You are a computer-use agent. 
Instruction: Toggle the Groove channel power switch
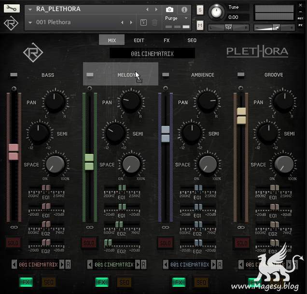pos(241,74)
